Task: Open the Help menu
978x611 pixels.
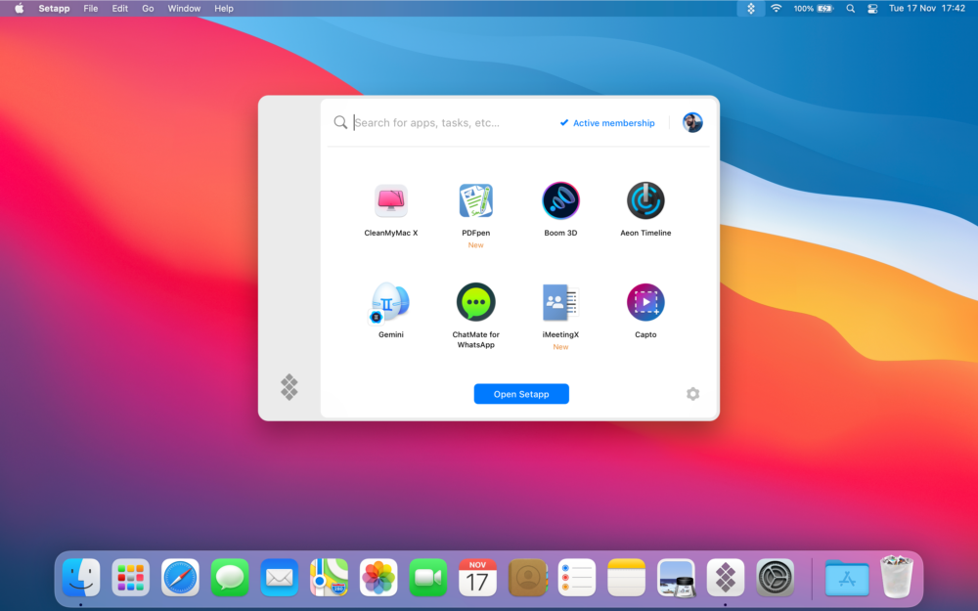Action: pyautogui.click(x=224, y=8)
